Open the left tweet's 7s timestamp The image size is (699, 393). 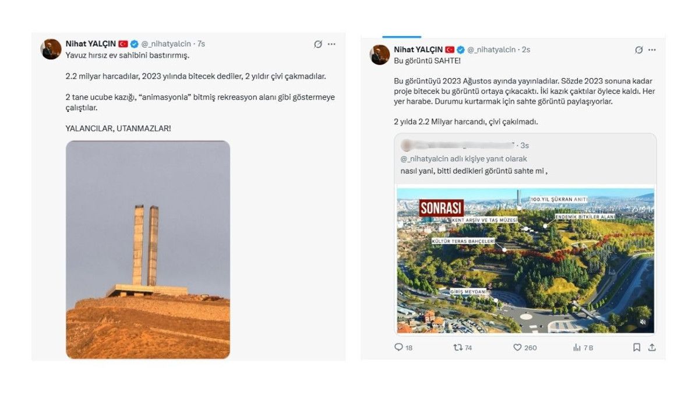tap(202, 44)
